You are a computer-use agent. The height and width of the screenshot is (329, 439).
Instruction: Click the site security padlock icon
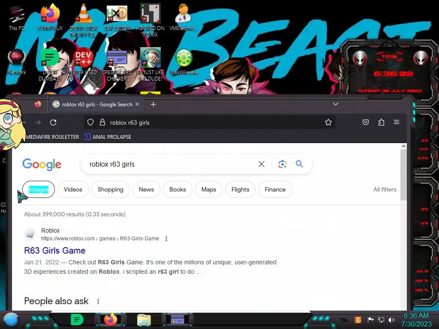[x=102, y=123]
